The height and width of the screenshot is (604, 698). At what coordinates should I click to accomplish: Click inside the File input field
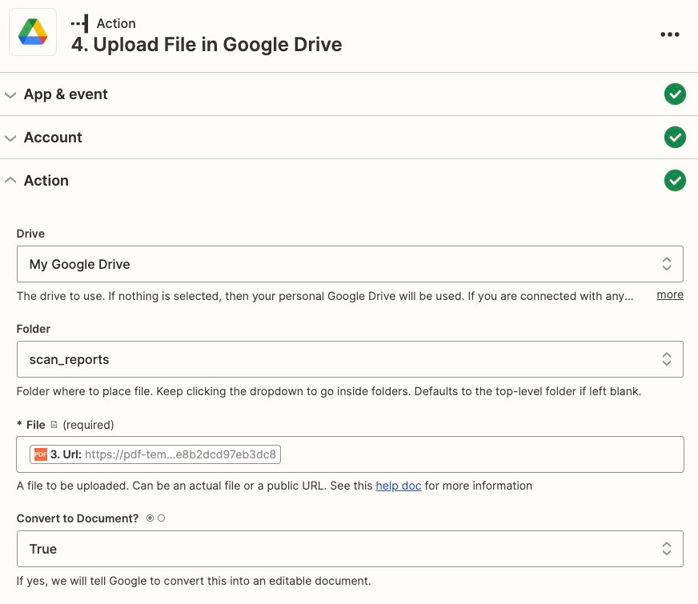click(x=350, y=454)
